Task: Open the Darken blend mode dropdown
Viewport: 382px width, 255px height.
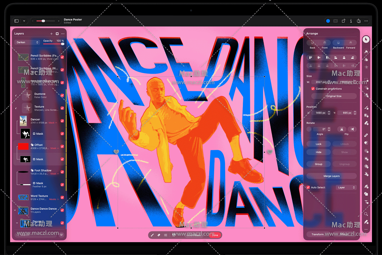Action: click(x=27, y=42)
